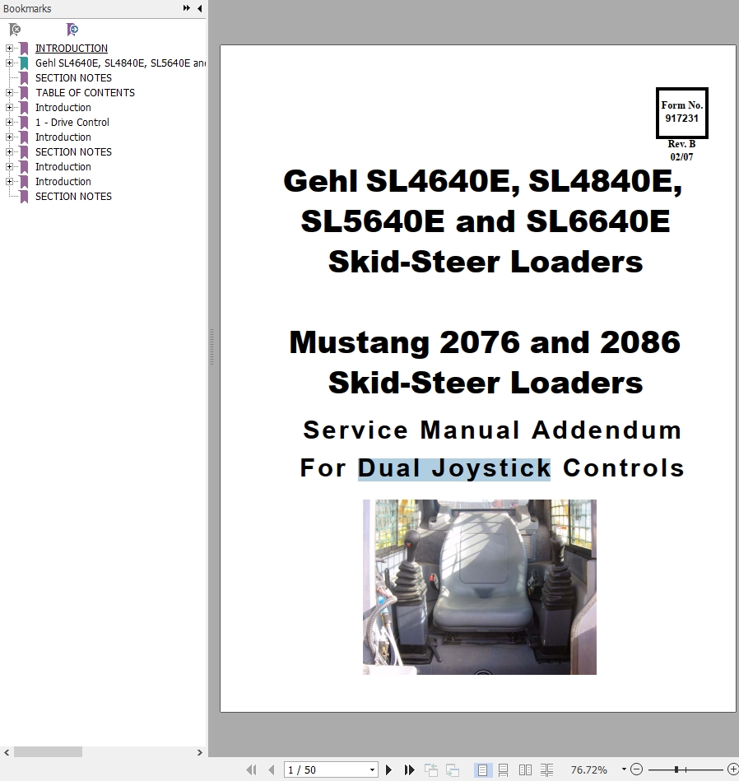Screen dimensions: 739x781
Task: Click the left arrow of bookmarks scrollbar
Action: pos(7,752)
